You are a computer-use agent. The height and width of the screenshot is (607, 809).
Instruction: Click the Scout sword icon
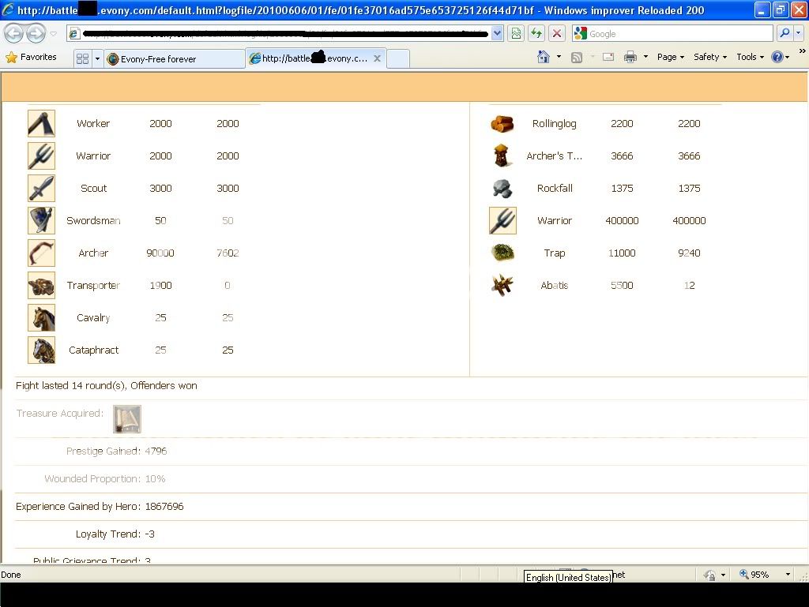tap(41, 189)
